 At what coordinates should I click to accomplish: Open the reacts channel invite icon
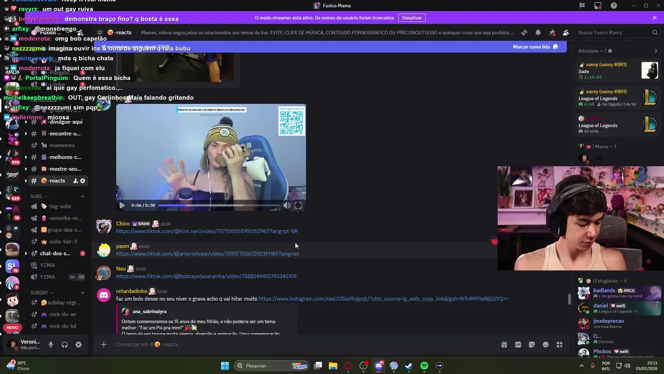coord(75,181)
